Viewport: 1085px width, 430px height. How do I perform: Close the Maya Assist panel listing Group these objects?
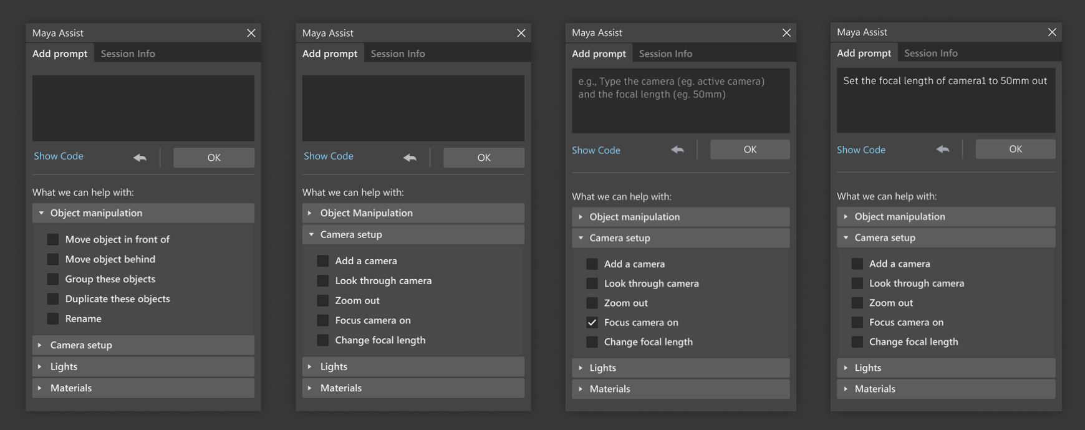(251, 33)
